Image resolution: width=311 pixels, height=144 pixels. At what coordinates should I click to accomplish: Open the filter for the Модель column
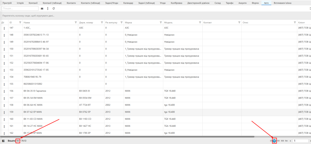coord(200,22)
